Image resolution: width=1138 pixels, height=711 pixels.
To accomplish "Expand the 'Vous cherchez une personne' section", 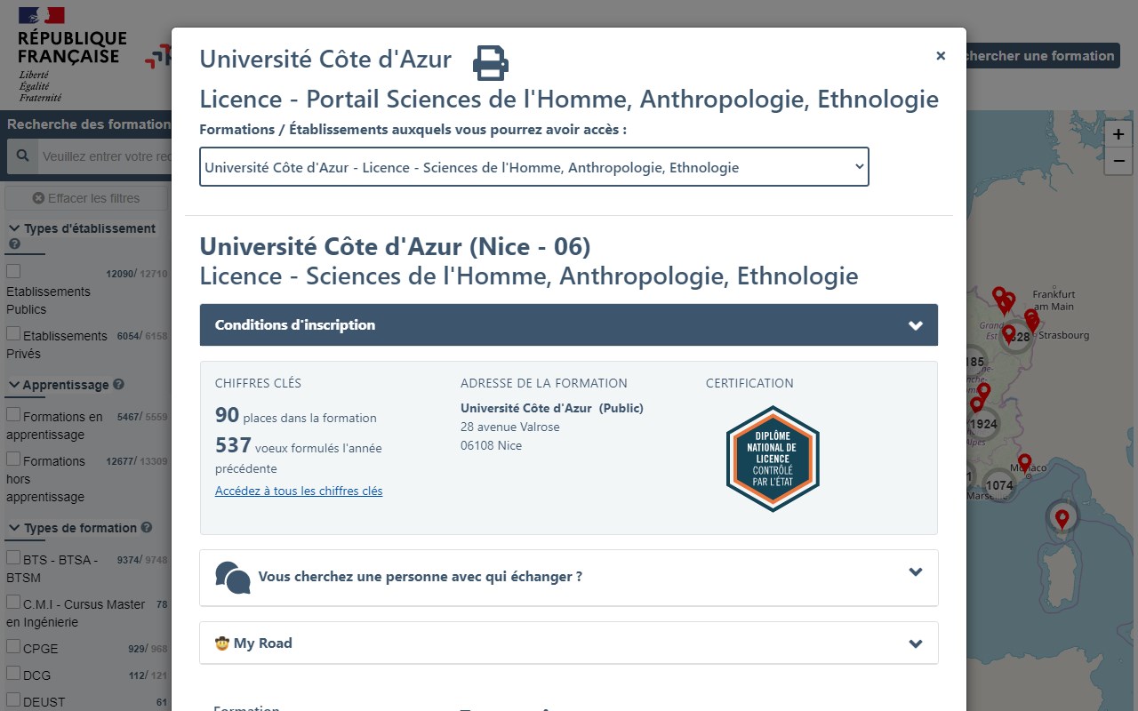I will click(568, 577).
